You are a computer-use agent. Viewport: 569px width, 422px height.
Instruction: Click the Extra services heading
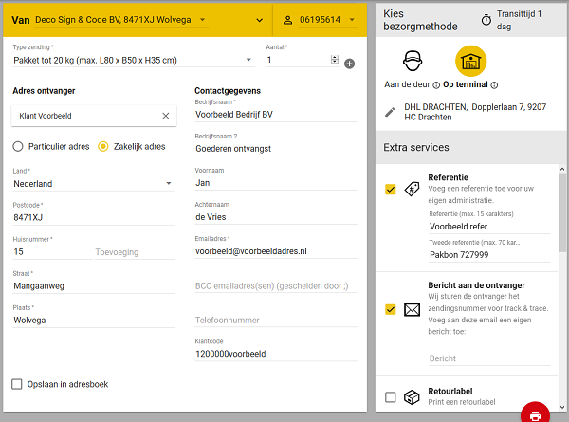(x=416, y=147)
